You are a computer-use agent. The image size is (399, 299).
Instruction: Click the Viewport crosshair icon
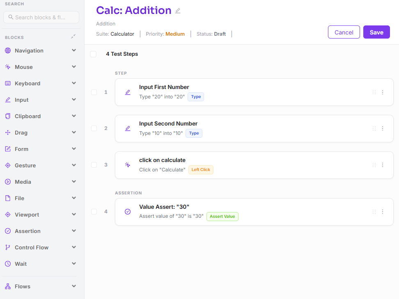pyautogui.click(x=8, y=215)
